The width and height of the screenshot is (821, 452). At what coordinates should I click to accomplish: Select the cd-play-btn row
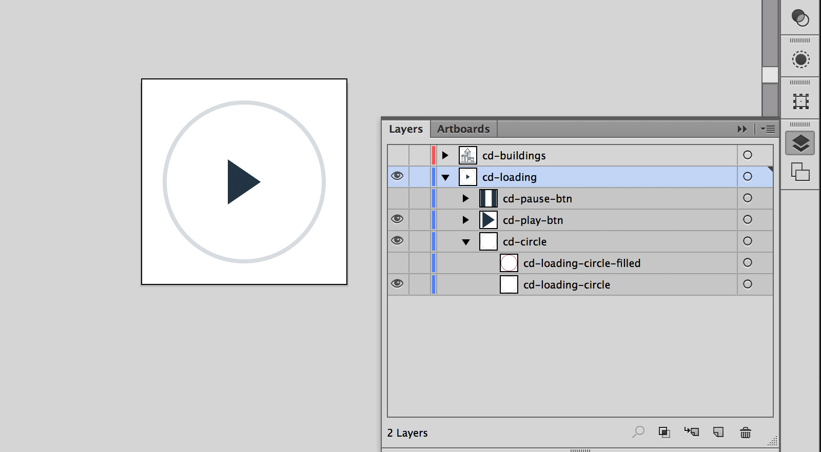pos(580,220)
